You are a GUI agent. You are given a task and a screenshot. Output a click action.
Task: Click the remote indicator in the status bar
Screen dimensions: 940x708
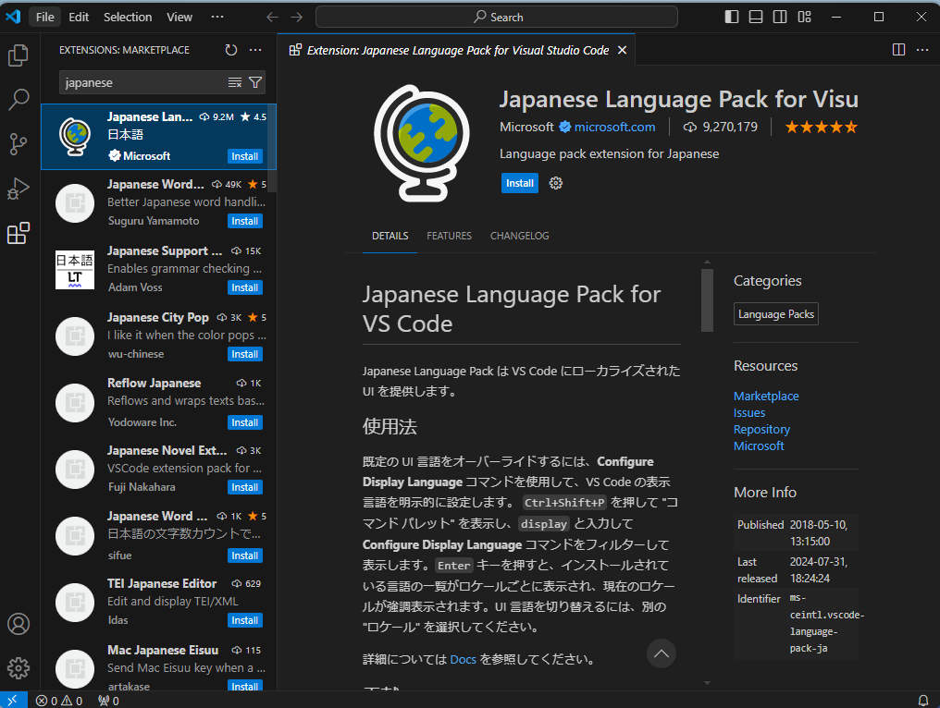pyautogui.click(x=12, y=700)
